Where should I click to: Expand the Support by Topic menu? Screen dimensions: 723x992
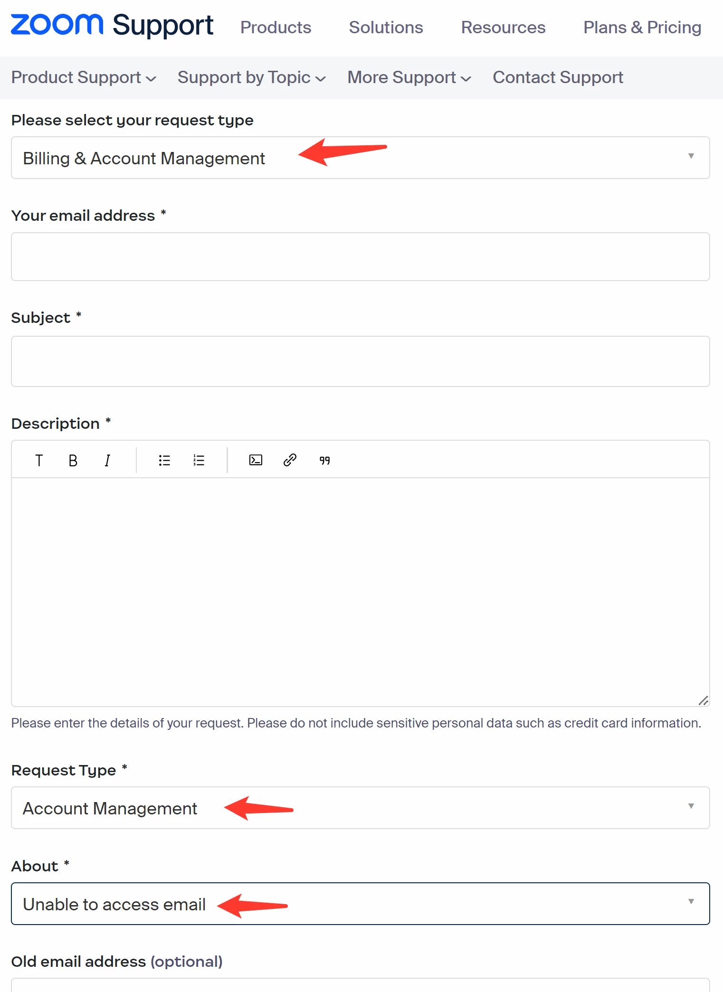point(252,77)
